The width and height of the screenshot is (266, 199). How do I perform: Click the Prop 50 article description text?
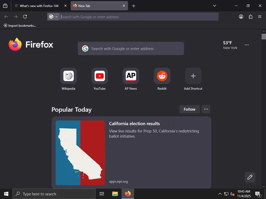click(154, 133)
